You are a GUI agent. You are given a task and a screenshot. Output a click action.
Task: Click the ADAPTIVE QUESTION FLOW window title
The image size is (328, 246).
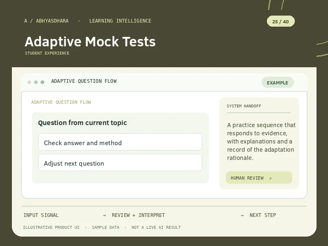pyautogui.click(x=84, y=81)
